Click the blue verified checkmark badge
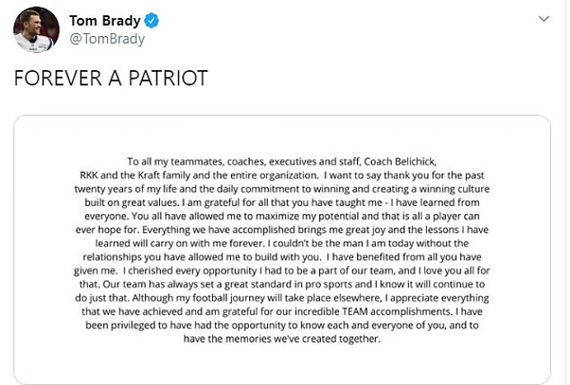This screenshot has width=570, height=385. (152, 21)
